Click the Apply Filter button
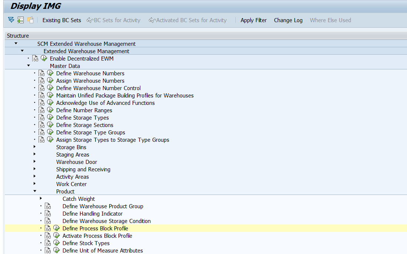The height and width of the screenshot is (254, 407). 254,20
